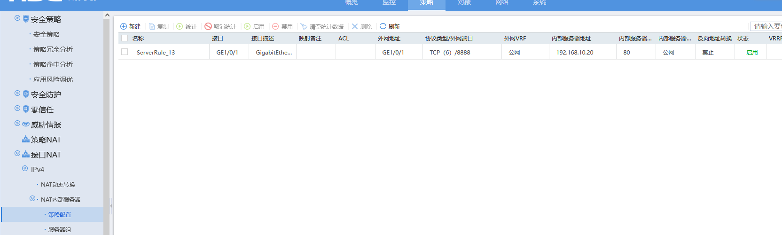Image resolution: width=782 pixels, height=235 pixels.
Task: Collapse the IPv4 tree node
Action: point(25,168)
